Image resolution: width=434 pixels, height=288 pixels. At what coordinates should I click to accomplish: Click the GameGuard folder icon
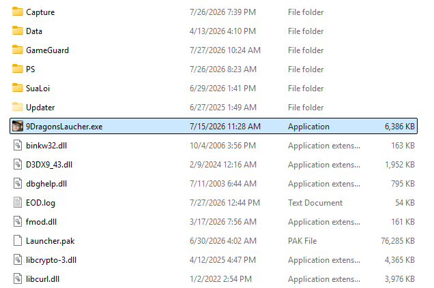(18, 50)
